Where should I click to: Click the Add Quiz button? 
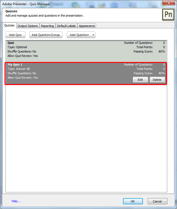(15, 35)
